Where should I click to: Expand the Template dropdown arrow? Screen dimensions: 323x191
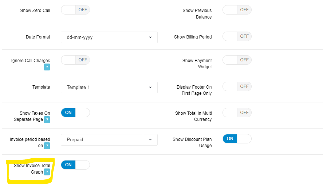[x=150, y=88]
